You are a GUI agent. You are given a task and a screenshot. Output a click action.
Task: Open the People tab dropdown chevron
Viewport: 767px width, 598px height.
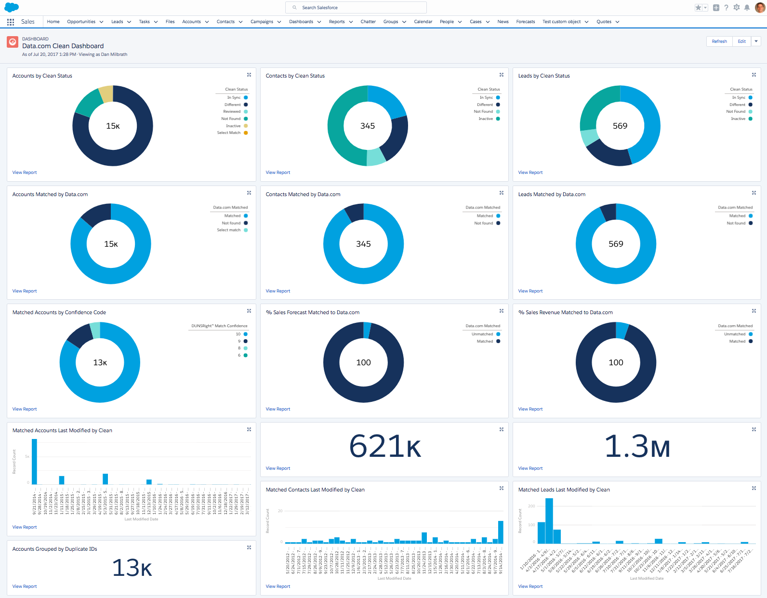coord(460,22)
